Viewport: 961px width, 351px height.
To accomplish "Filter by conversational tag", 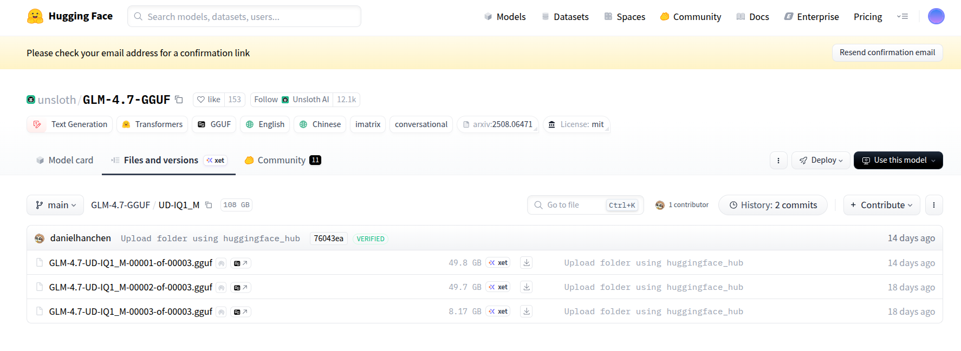I will pyautogui.click(x=421, y=124).
